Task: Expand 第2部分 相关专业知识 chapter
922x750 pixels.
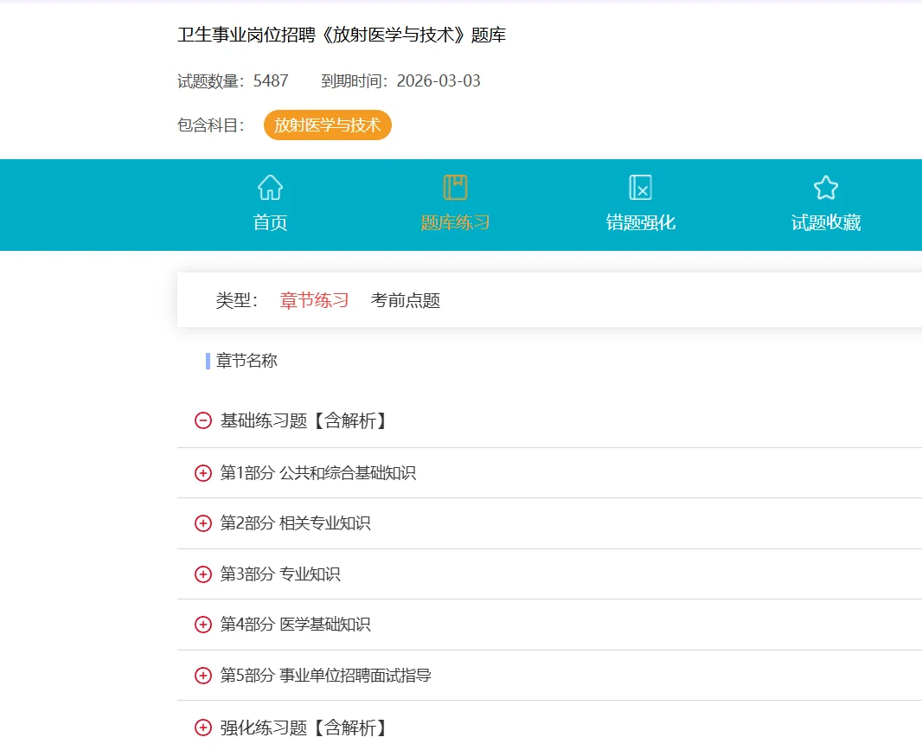Action: pyautogui.click(x=202, y=523)
